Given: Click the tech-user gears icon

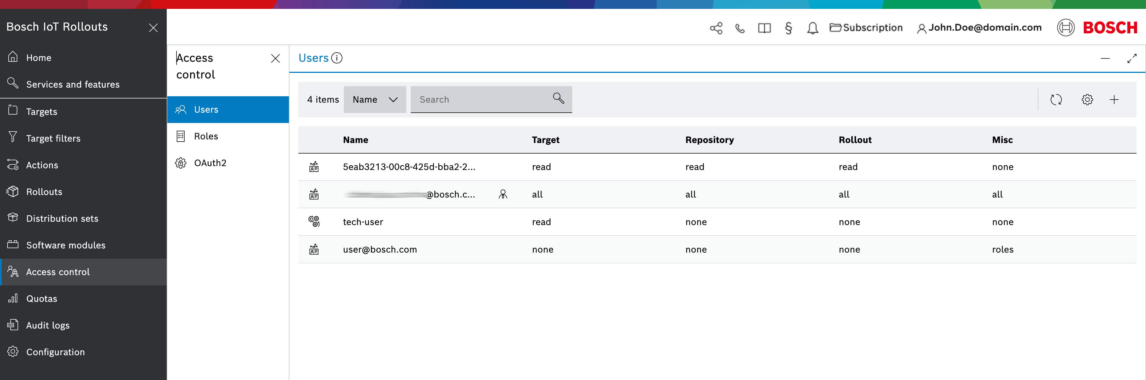Looking at the screenshot, I should coord(314,221).
